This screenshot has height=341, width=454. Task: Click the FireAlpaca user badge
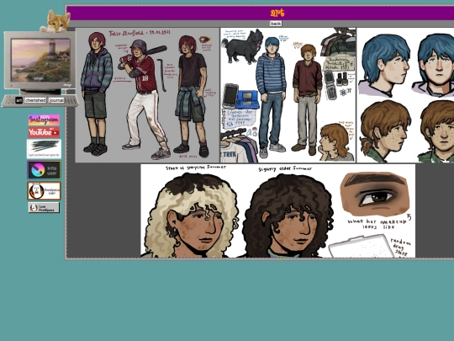[44, 191]
